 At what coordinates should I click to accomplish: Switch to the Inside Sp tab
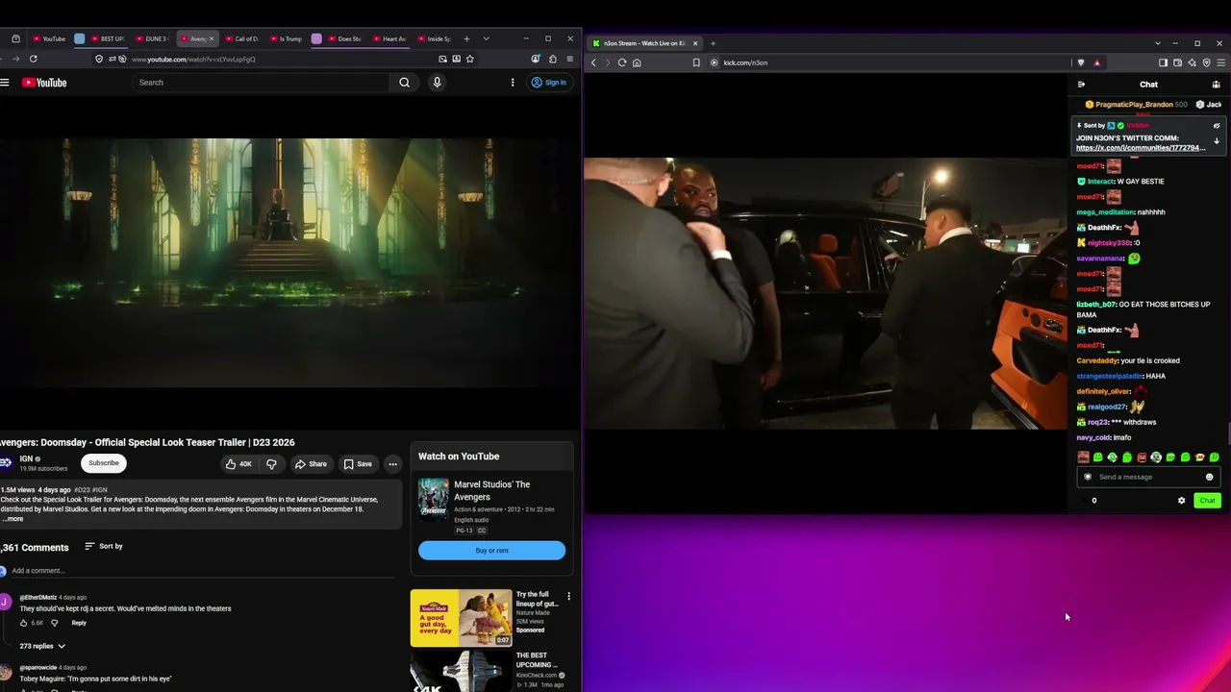(434, 38)
